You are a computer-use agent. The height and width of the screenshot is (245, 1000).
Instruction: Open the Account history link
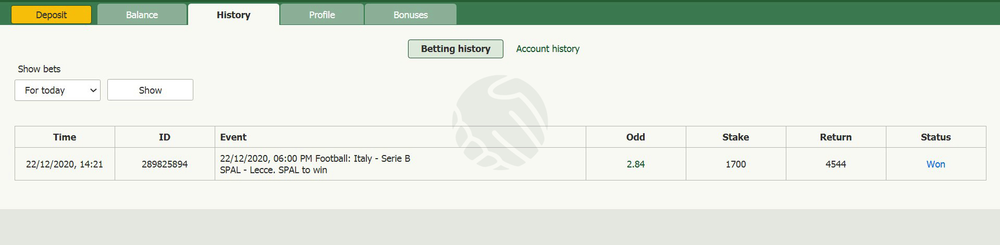(x=548, y=49)
